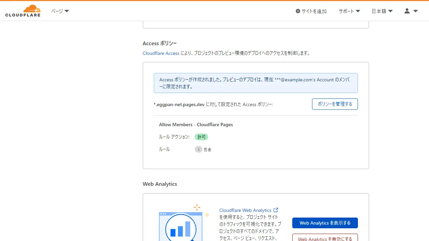Click the 包含 rule label
The image size is (429, 241).
(207, 150)
